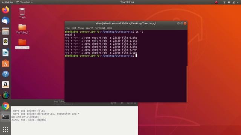The width and height of the screenshot is (241, 135).
Task: Click file_1.txt in terminal listing
Action: point(130,41)
